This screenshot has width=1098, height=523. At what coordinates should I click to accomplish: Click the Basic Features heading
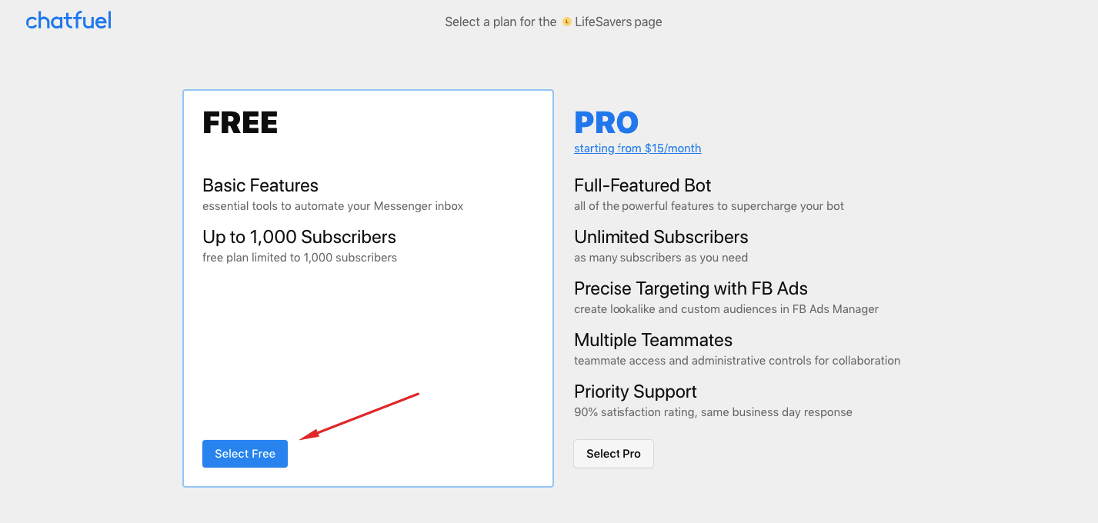tap(260, 185)
